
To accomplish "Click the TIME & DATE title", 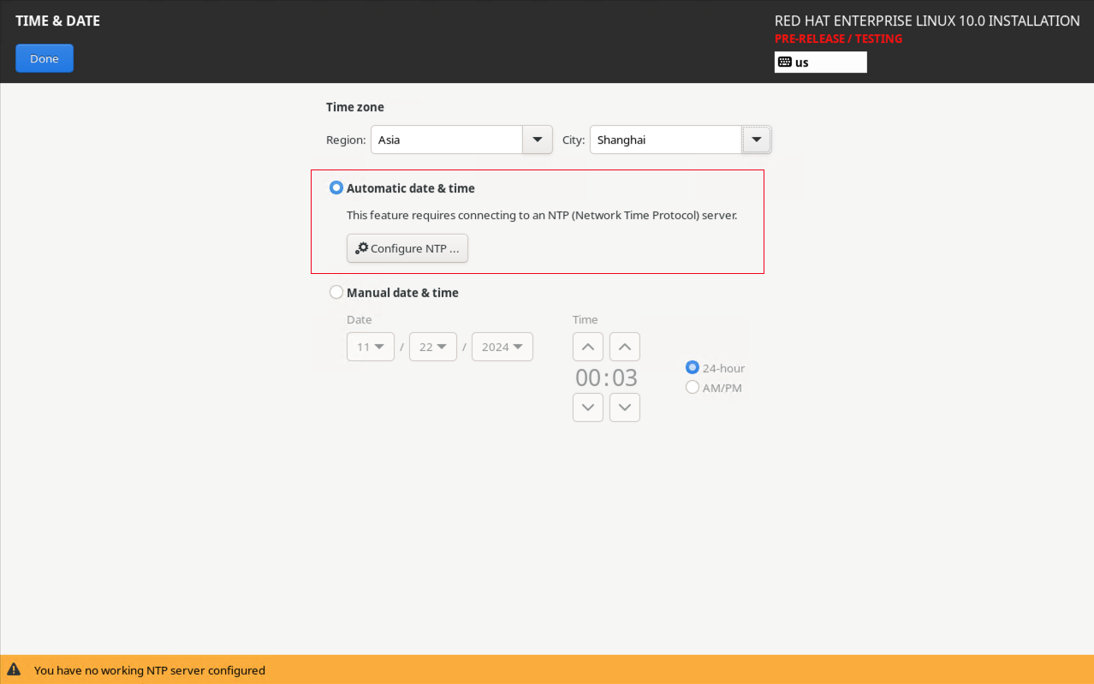I will [x=57, y=21].
